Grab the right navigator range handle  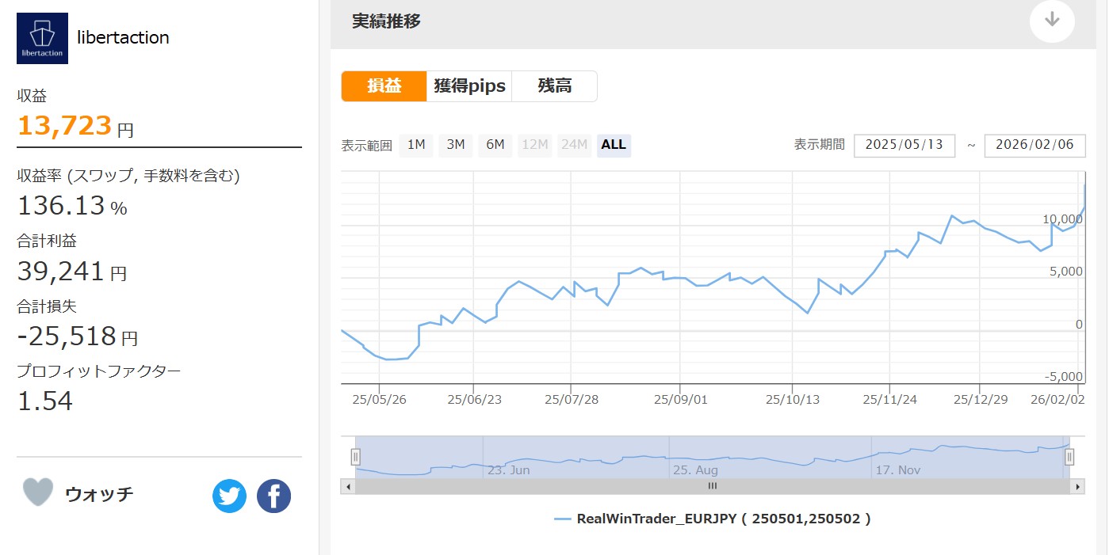[x=1069, y=457]
